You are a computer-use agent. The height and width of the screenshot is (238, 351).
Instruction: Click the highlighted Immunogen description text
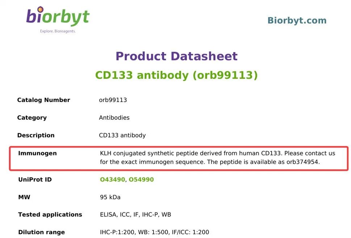pos(217,158)
